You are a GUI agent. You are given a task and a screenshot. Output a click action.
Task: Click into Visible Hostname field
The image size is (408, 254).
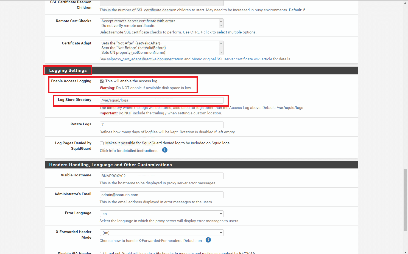pos(161,176)
